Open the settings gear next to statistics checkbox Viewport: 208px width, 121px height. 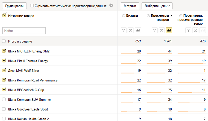point(111,5)
